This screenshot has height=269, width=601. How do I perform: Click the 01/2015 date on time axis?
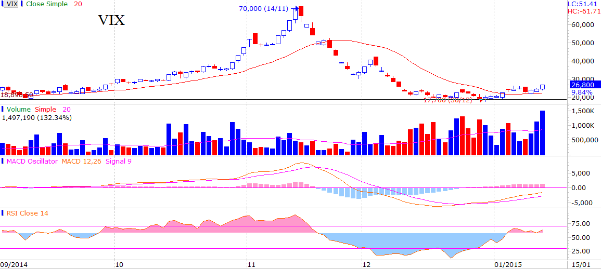click(x=503, y=264)
